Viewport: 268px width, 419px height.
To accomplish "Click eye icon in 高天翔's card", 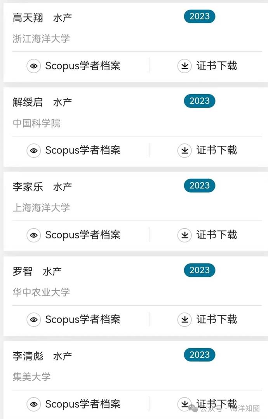I will click(x=34, y=66).
